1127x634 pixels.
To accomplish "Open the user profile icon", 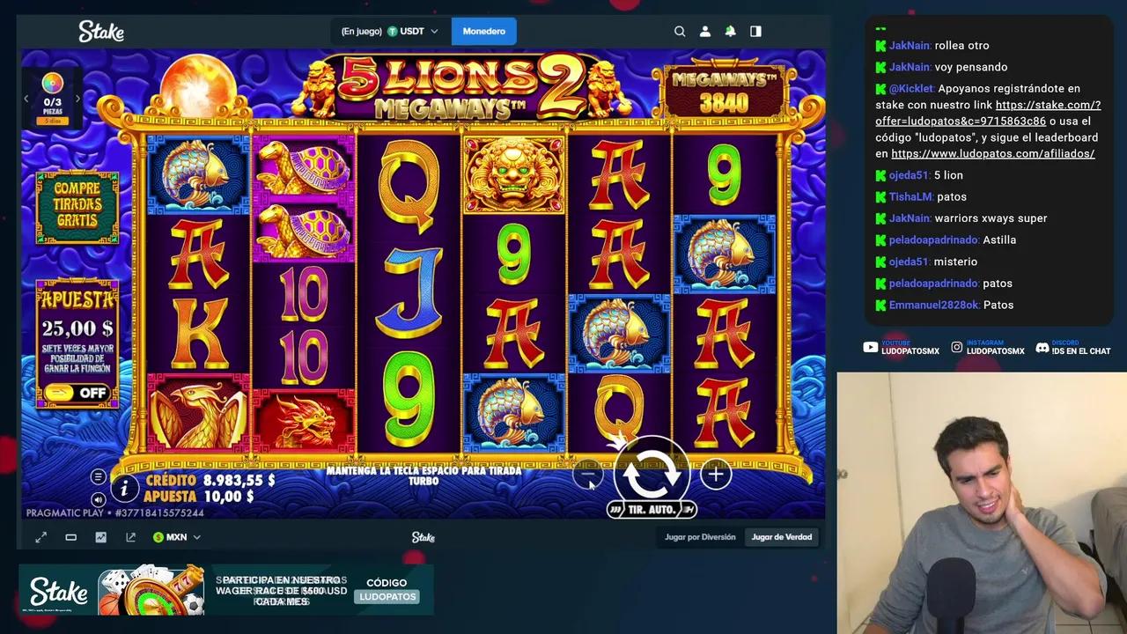I will [705, 31].
